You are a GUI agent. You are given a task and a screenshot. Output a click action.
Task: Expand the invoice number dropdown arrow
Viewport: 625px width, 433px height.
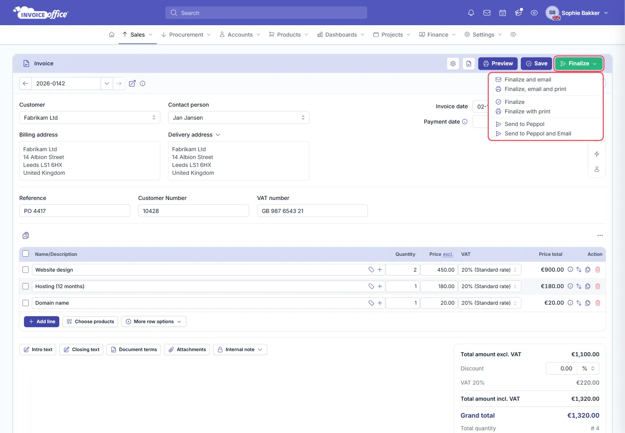(x=107, y=83)
